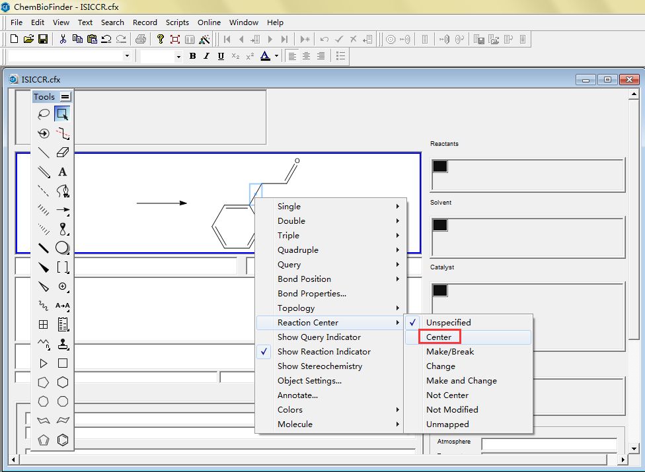Pick the Eraser tool

62,152
